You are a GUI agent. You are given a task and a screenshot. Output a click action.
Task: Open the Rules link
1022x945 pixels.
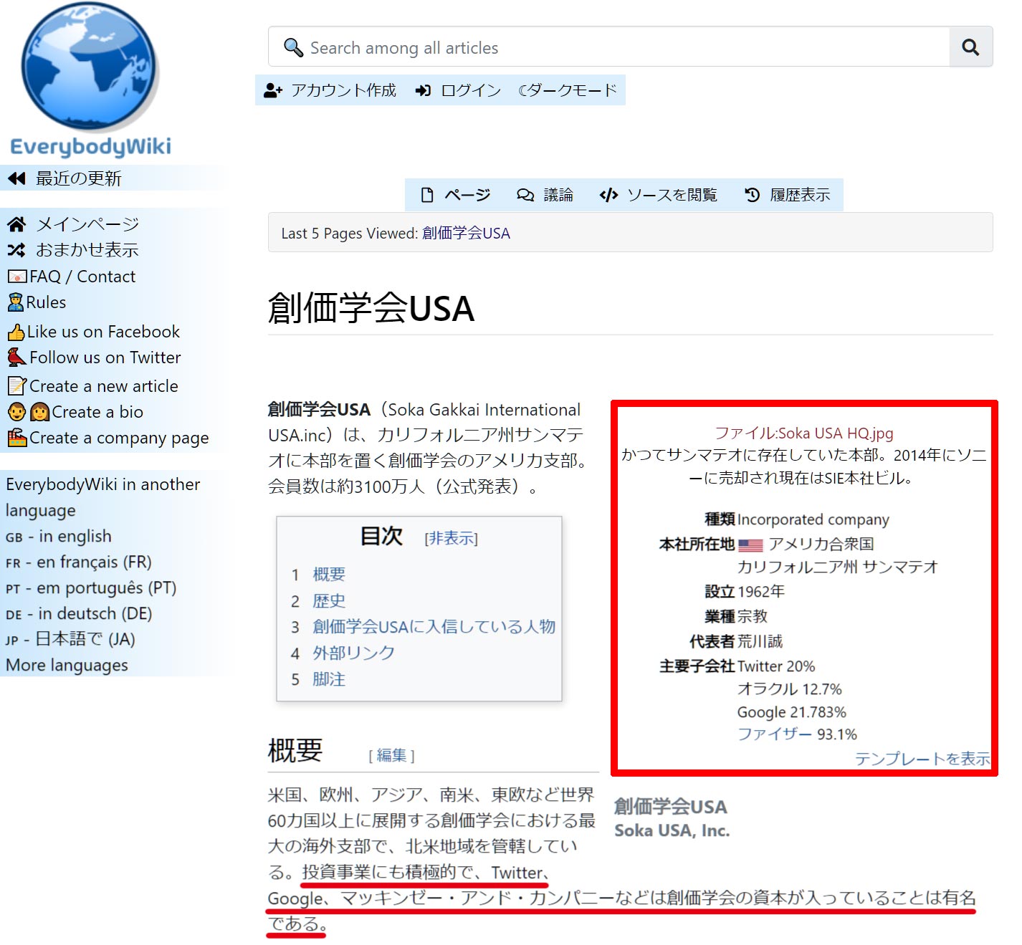coord(47,302)
